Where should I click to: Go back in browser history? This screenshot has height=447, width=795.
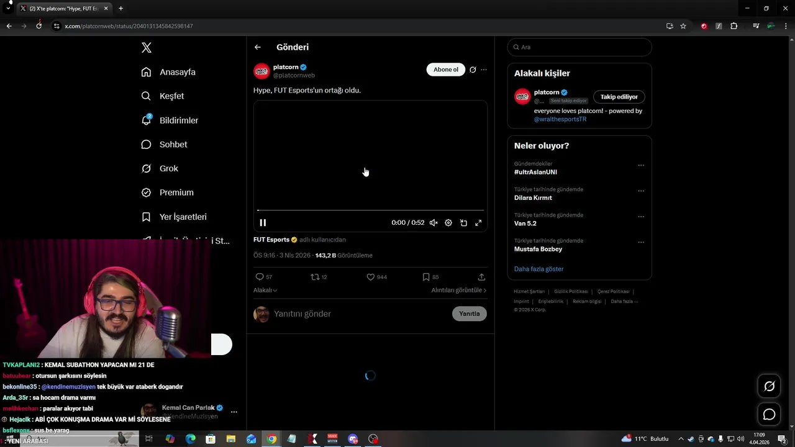(x=9, y=26)
